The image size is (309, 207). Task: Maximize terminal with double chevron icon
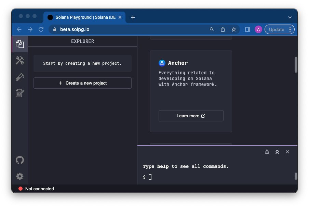pos(277,152)
